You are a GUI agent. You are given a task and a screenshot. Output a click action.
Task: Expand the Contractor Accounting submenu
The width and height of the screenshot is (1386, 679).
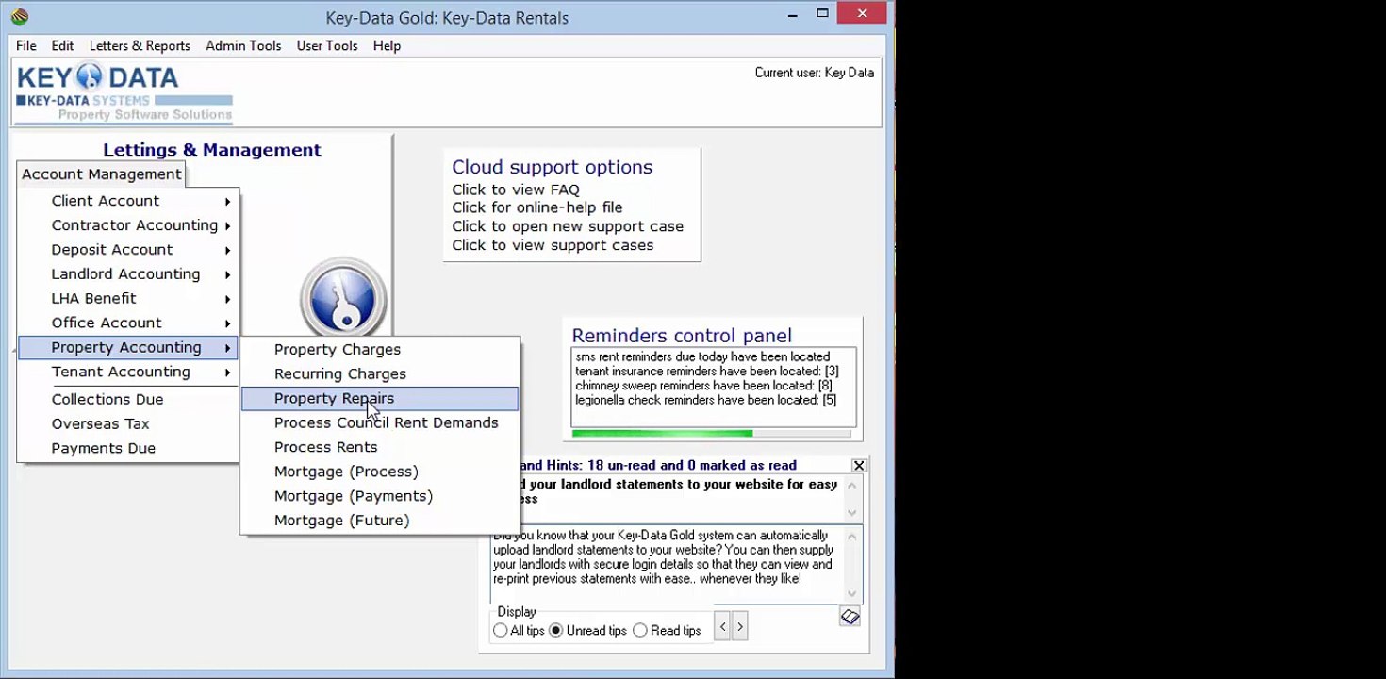coord(128,225)
